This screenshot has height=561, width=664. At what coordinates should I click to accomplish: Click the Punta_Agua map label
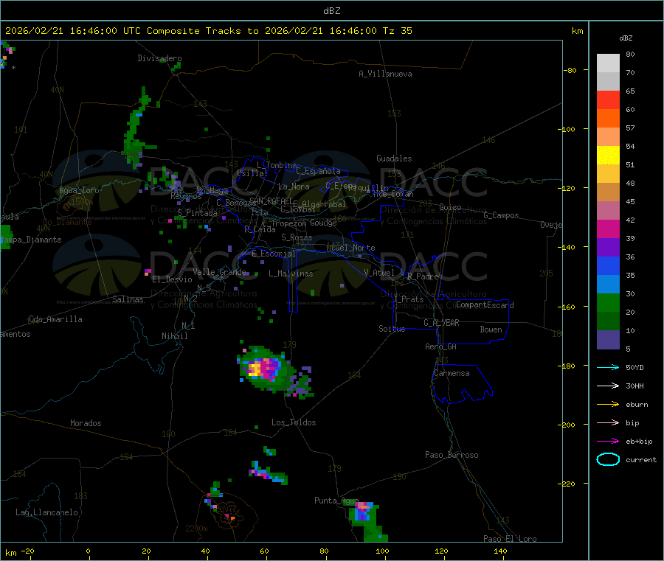pos(336,501)
